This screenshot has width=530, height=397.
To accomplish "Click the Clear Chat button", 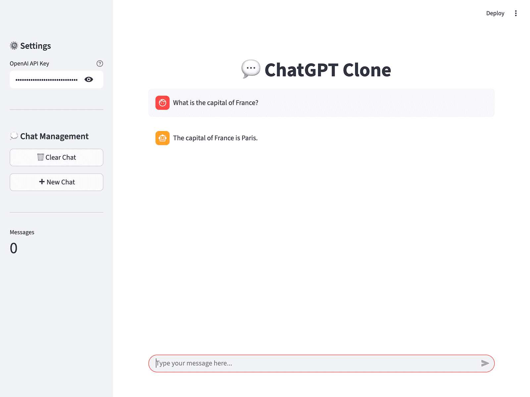I will 56,157.
